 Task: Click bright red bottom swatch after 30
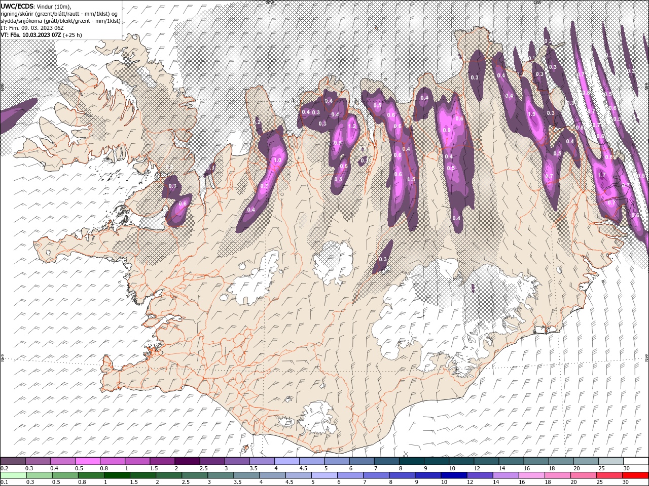point(635,475)
